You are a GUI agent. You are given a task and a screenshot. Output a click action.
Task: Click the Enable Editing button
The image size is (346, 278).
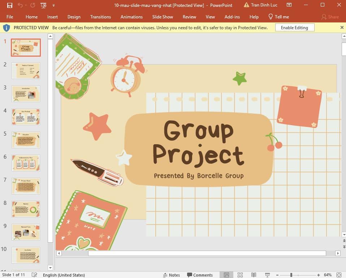click(x=294, y=27)
